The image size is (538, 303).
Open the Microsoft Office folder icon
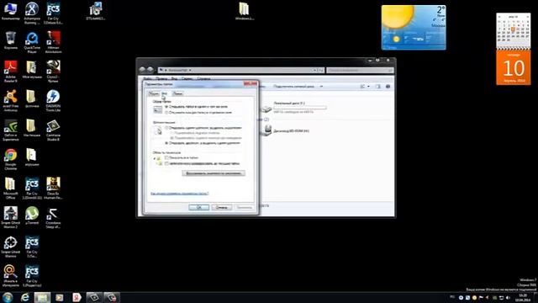10,189
